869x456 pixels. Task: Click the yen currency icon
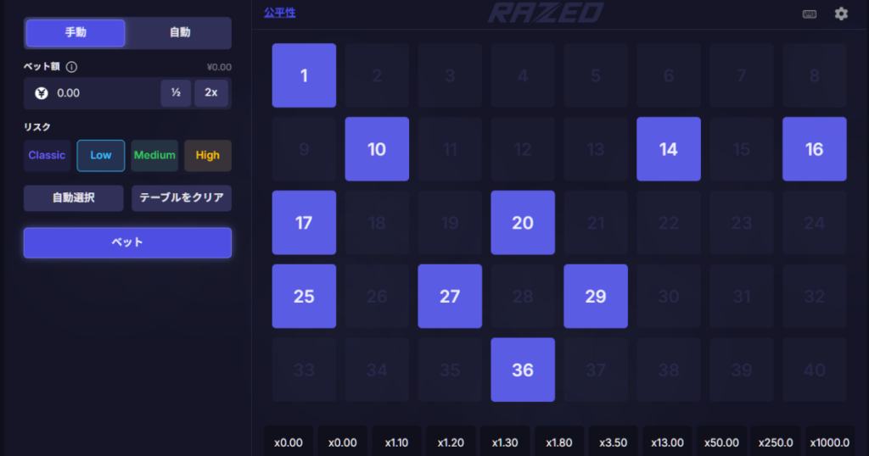[x=42, y=93]
